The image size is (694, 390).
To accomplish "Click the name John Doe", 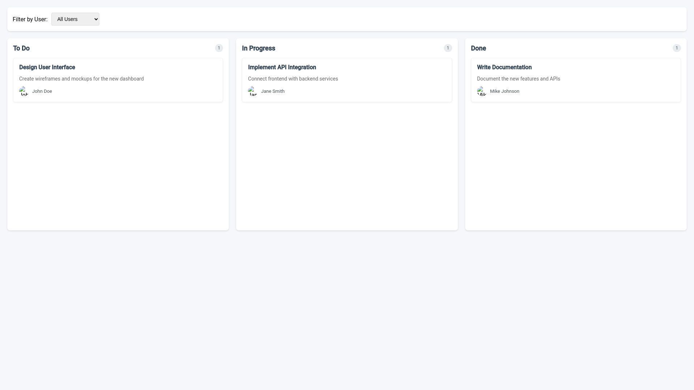I will tap(42, 91).
